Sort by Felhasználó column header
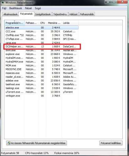 pyautogui.click(x=31, y=23)
